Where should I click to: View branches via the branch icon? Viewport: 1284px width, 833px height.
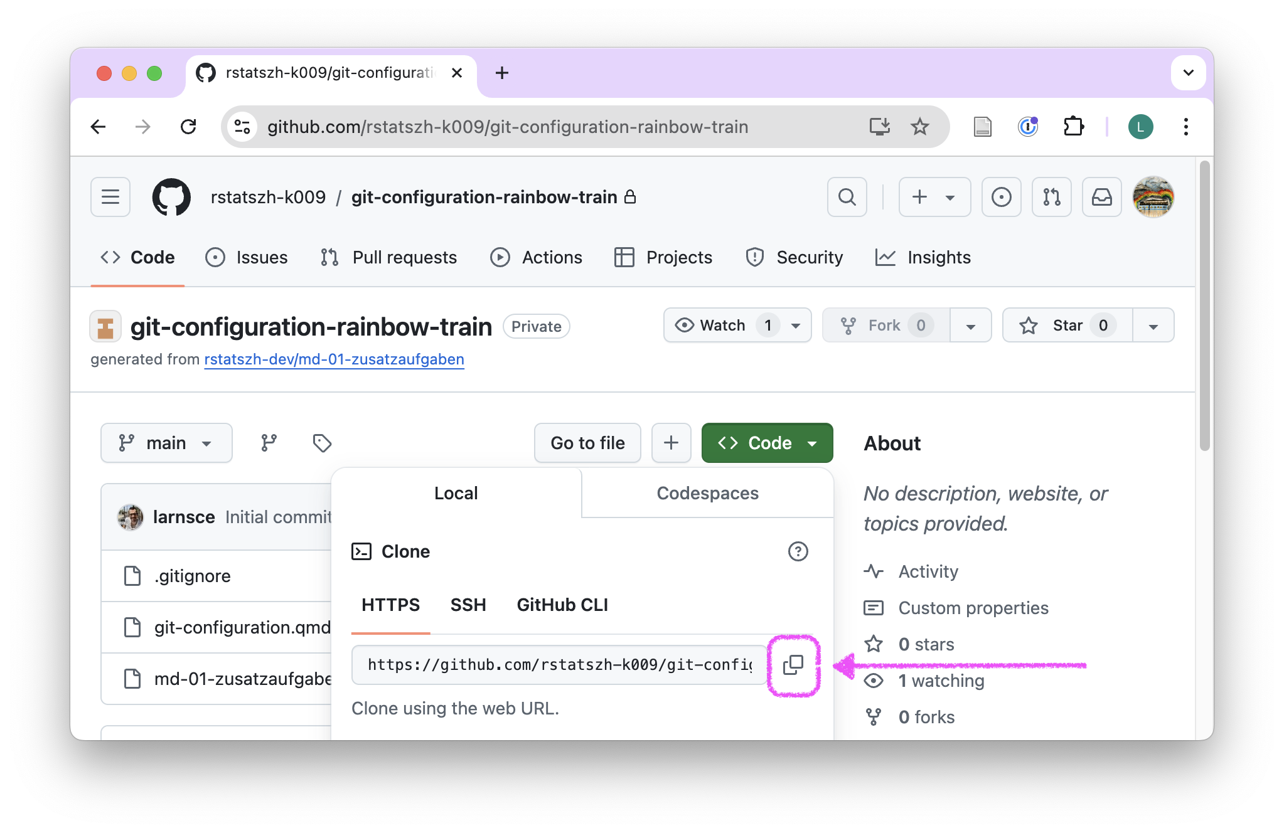(x=269, y=443)
